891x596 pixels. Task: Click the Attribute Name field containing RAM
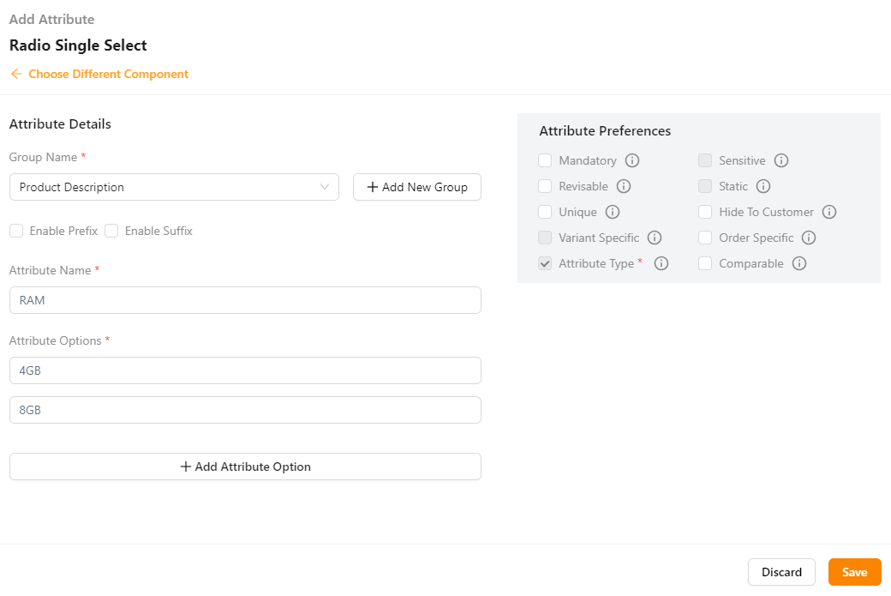click(x=245, y=300)
